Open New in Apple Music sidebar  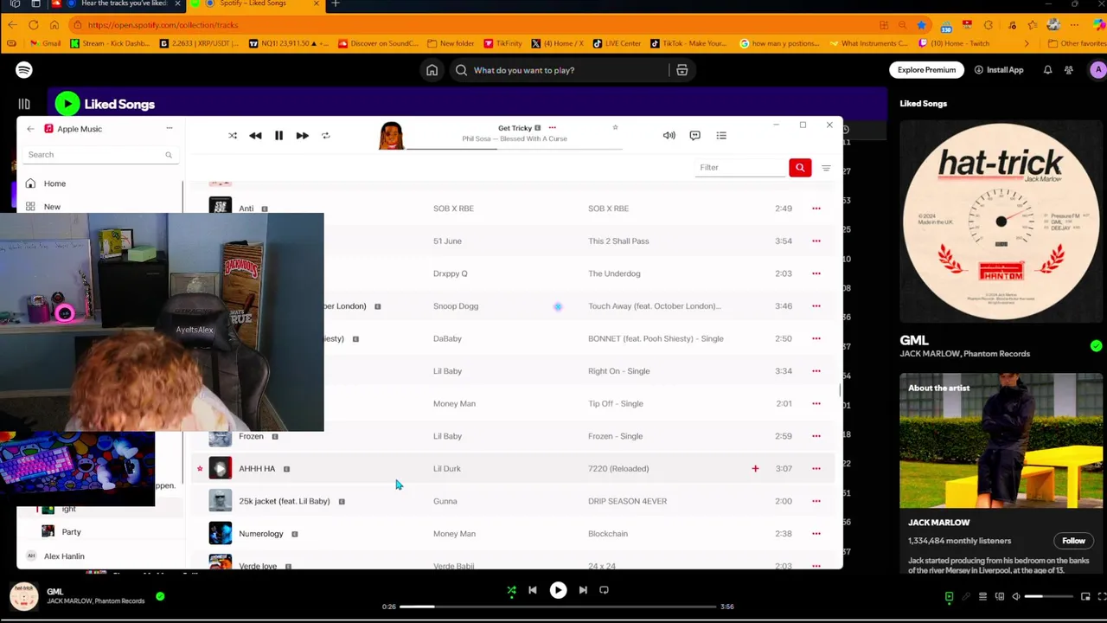[52, 207]
